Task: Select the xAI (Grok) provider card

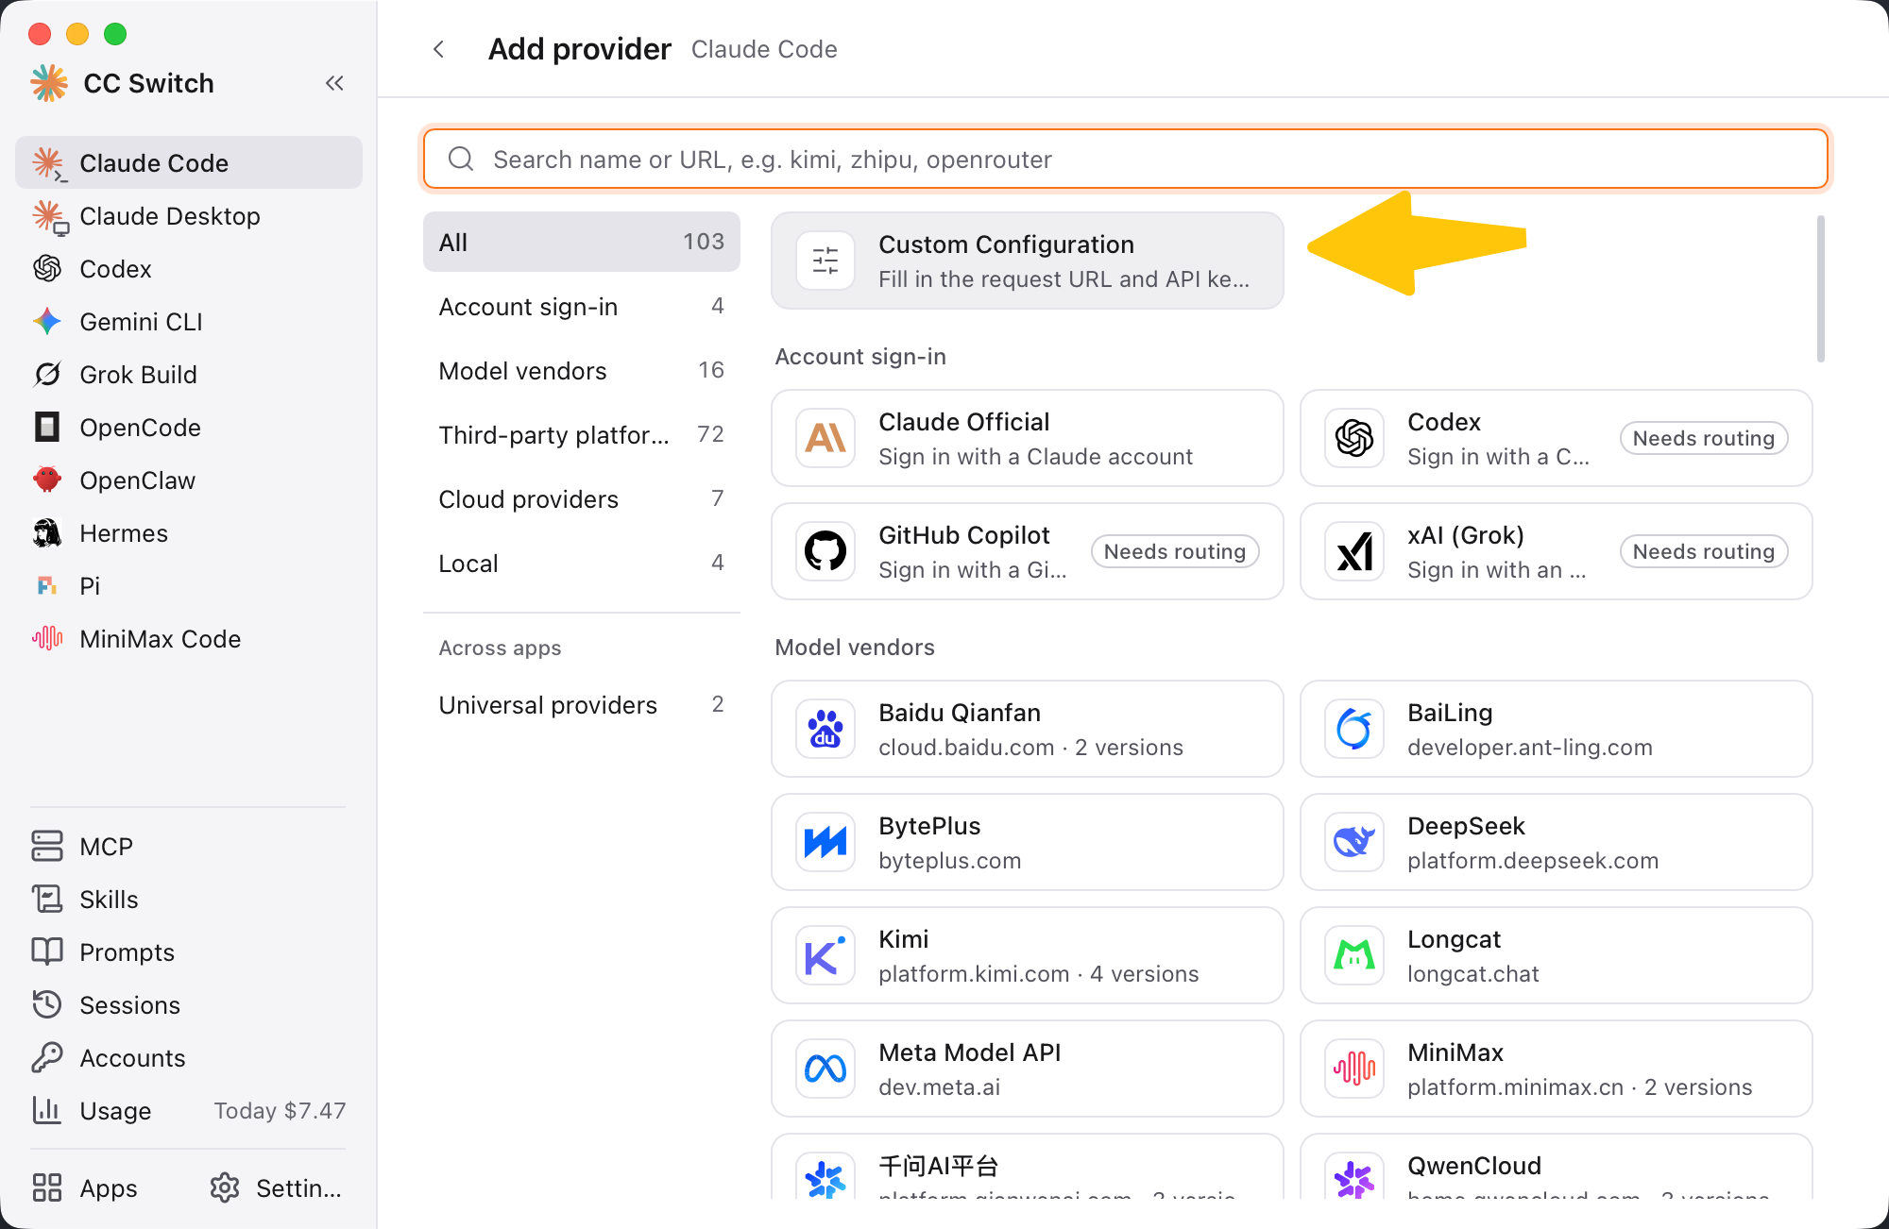Action: click(1557, 551)
